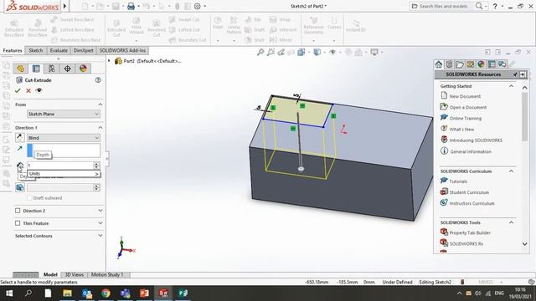
Task: Open the Options gear icon
Action: 198,6
